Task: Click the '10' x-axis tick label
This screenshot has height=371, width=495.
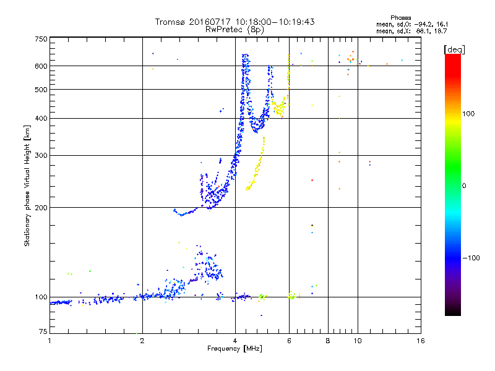Action: (x=358, y=341)
